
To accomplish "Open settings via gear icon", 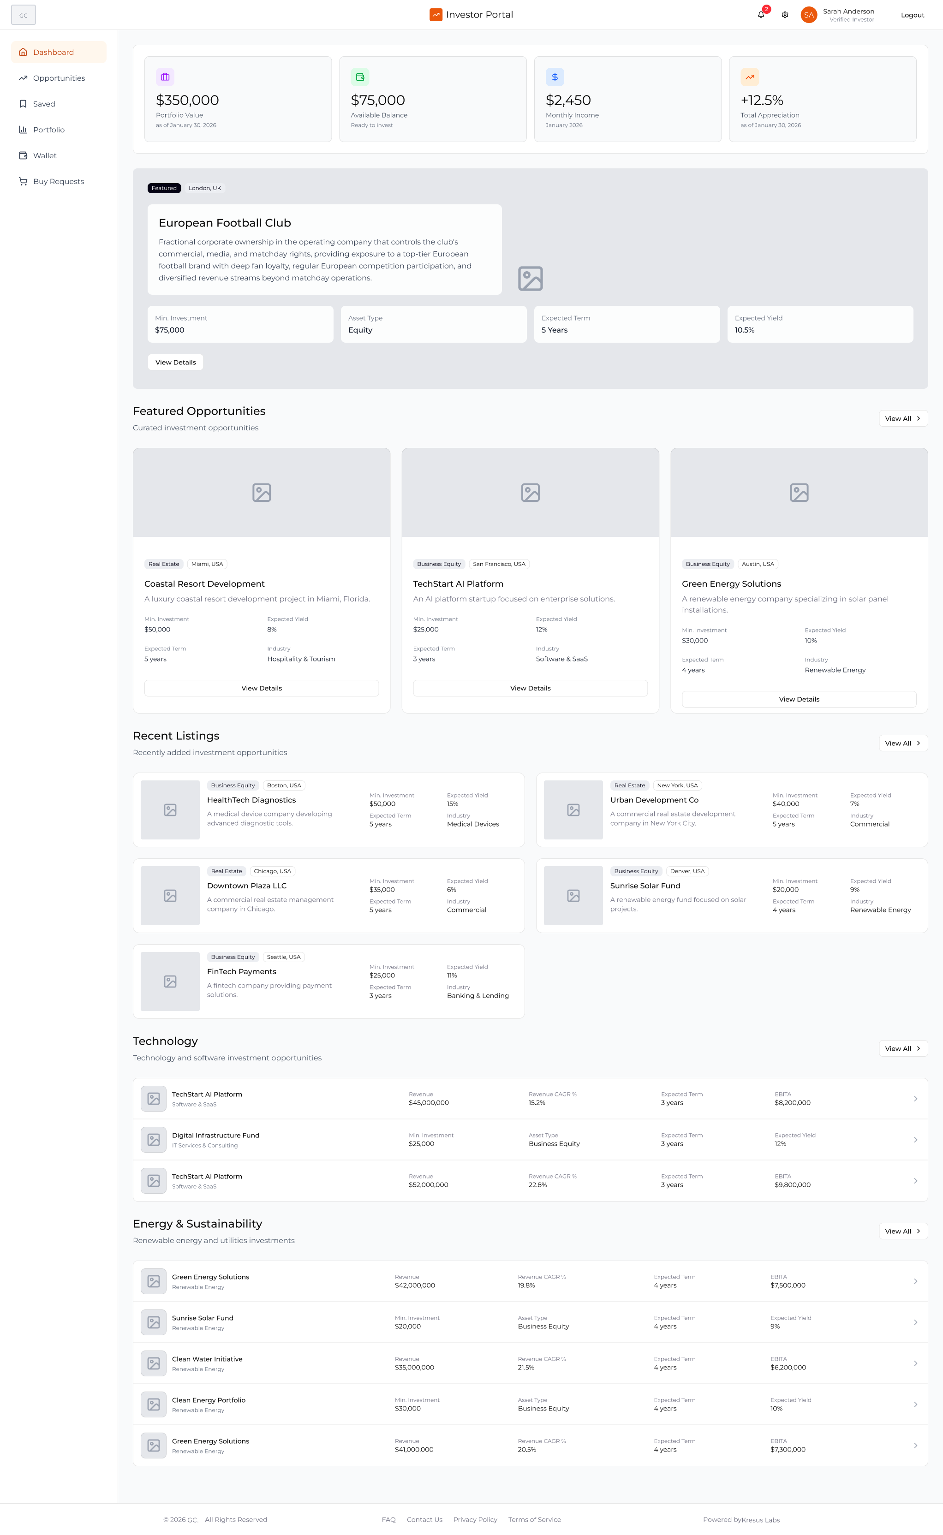I will [x=785, y=15].
